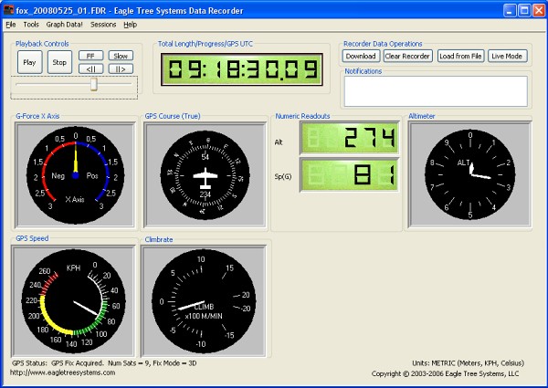Enable Slow playback speed
This screenshot has height=388, width=548.
[121, 56]
